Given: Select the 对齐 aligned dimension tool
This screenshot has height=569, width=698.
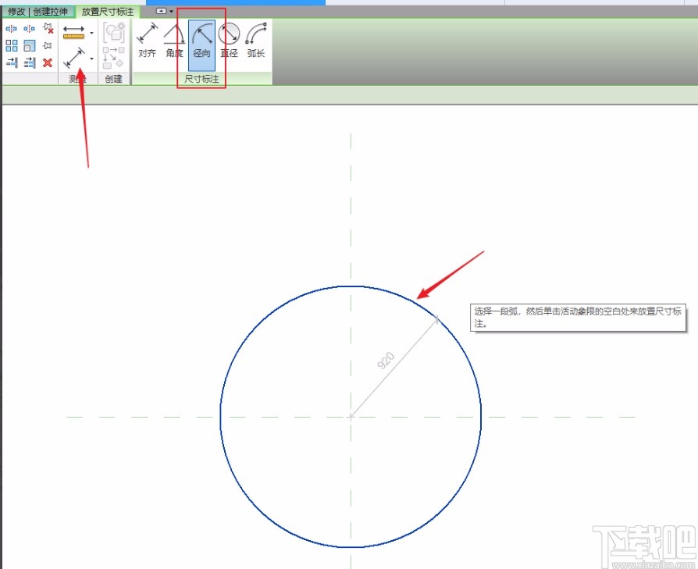Looking at the screenshot, I should (x=148, y=41).
